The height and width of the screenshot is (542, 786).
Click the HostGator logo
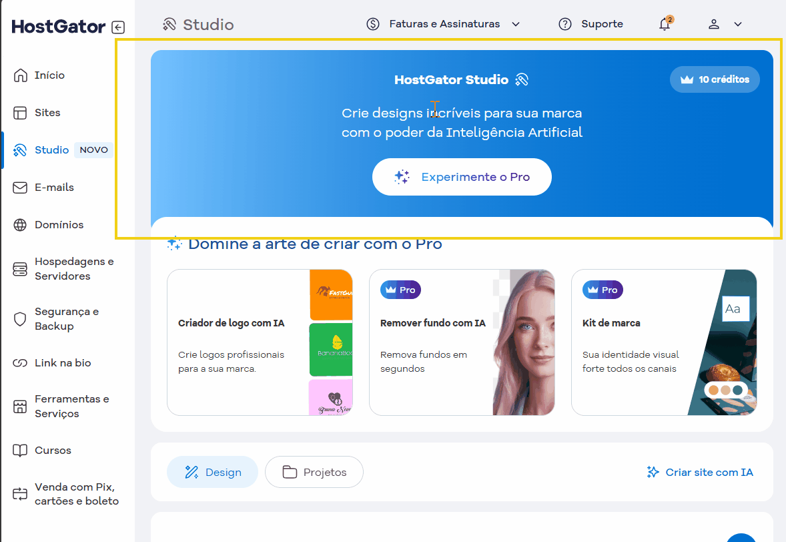[59, 27]
